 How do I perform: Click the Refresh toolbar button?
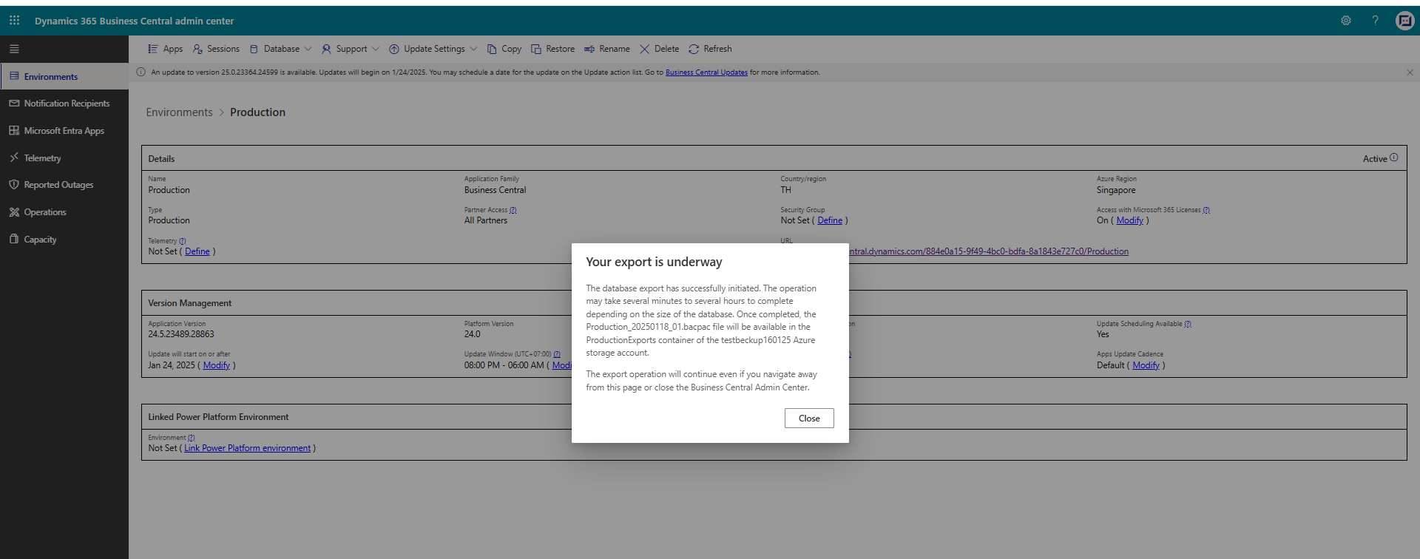click(710, 49)
